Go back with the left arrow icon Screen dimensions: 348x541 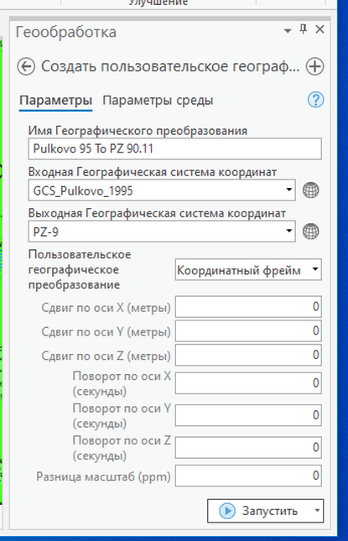26,66
